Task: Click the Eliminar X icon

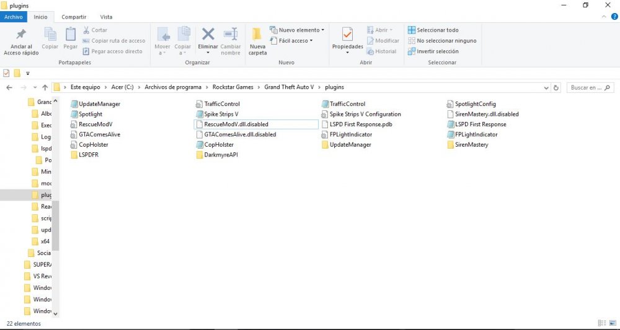Action: point(208,34)
